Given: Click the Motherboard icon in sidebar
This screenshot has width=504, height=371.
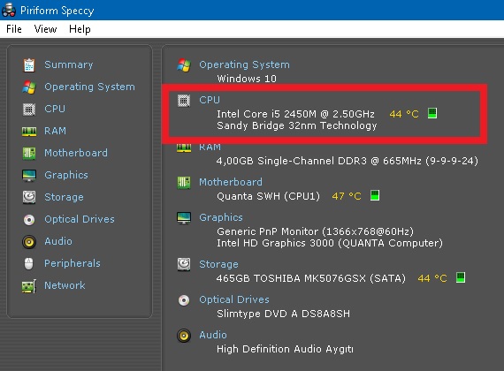Looking at the screenshot, I should pyautogui.click(x=29, y=153).
